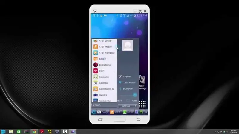Toggle Airplane mode
239x134 pixels.
pyautogui.click(x=128, y=77)
